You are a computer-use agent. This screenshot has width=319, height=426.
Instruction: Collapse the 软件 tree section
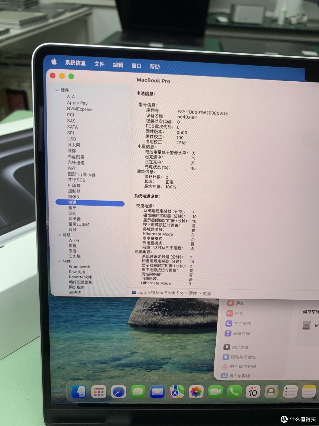point(60,261)
